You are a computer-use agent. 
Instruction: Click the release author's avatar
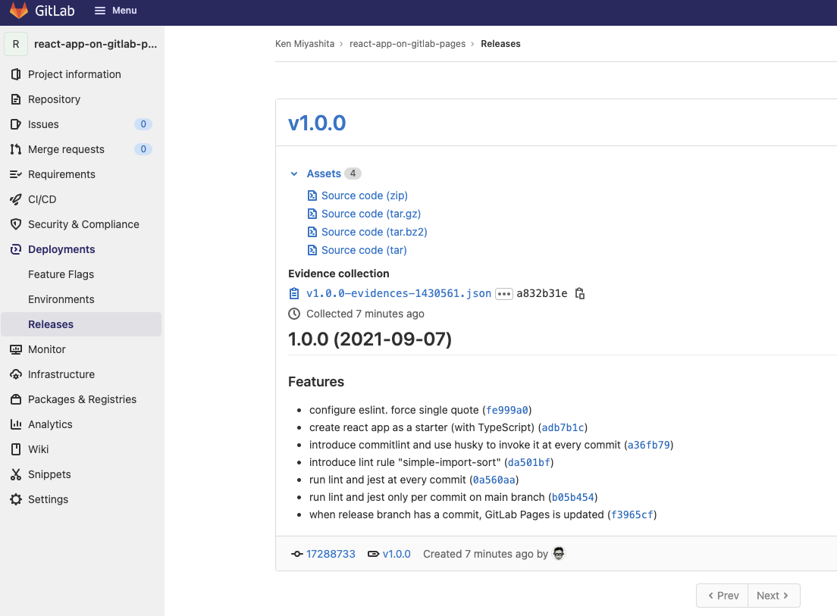(559, 554)
